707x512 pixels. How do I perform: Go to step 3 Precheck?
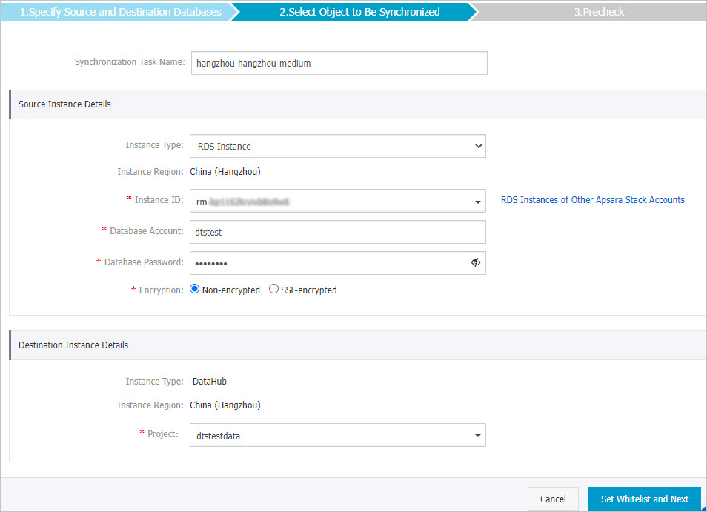599,12
